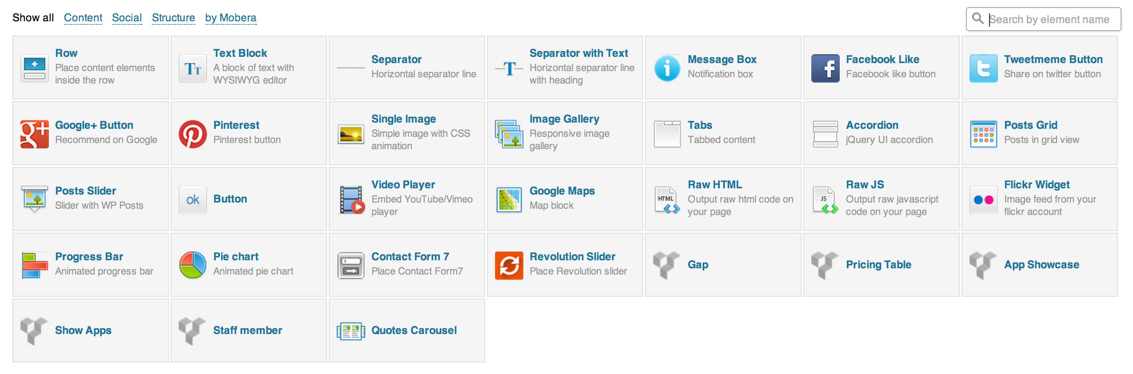The height and width of the screenshot is (374, 1133).
Task: Choose the Tweetmeme Button twitter icon
Action: pos(983,68)
